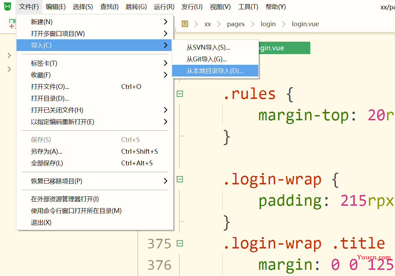Expand the 标签卡(T) submenu

pos(94,63)
